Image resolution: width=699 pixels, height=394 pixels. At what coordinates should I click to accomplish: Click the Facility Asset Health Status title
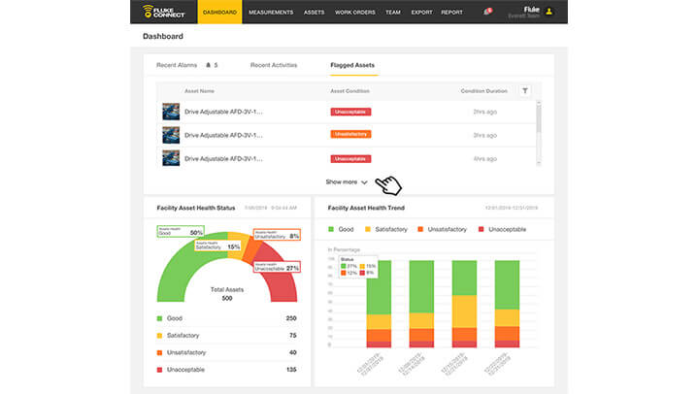pos(196,208)
